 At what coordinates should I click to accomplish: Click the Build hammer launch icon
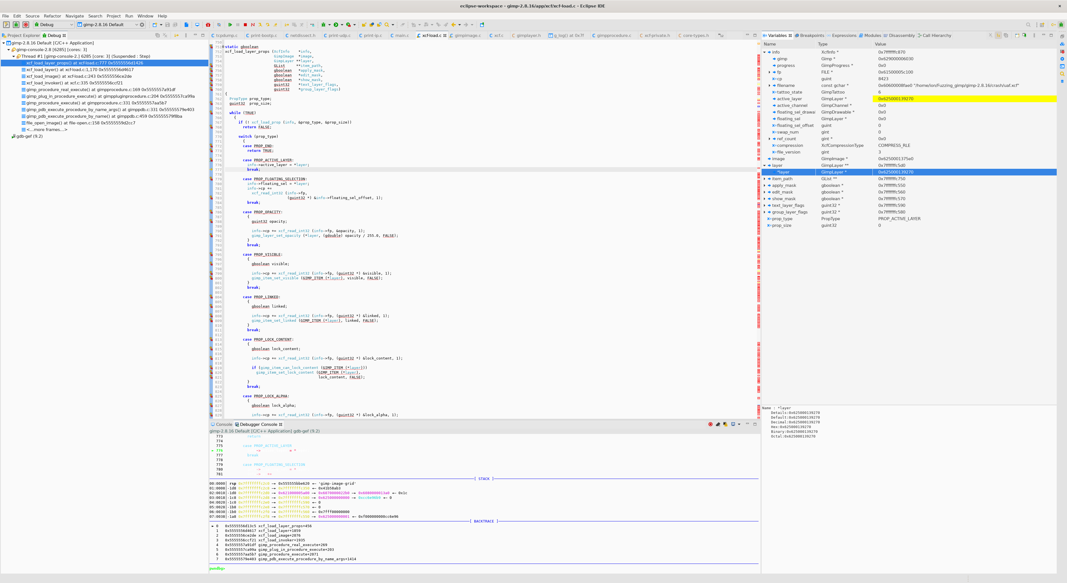[x=7, y=25]
